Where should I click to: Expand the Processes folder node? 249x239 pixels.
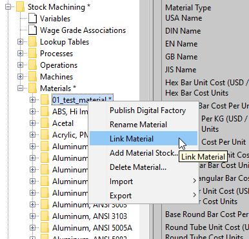(20, 54)
